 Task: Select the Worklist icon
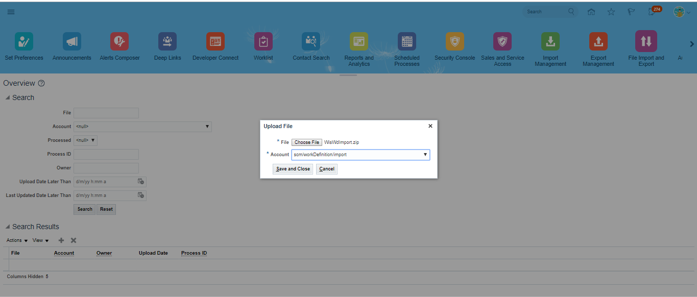pyautogui.click(x=263, y=41)
